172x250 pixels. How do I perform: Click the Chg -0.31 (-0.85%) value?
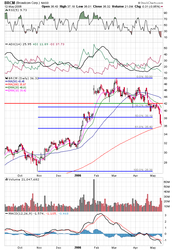click(x=147, y=7)
